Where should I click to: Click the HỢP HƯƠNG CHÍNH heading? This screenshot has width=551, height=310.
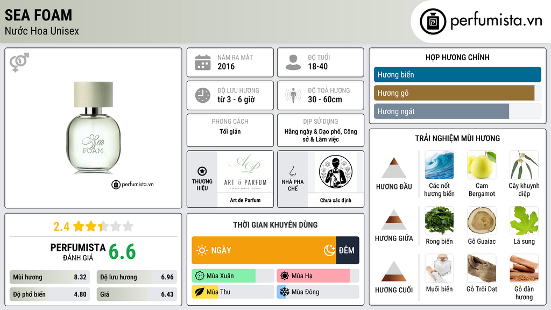click(457, 57)
